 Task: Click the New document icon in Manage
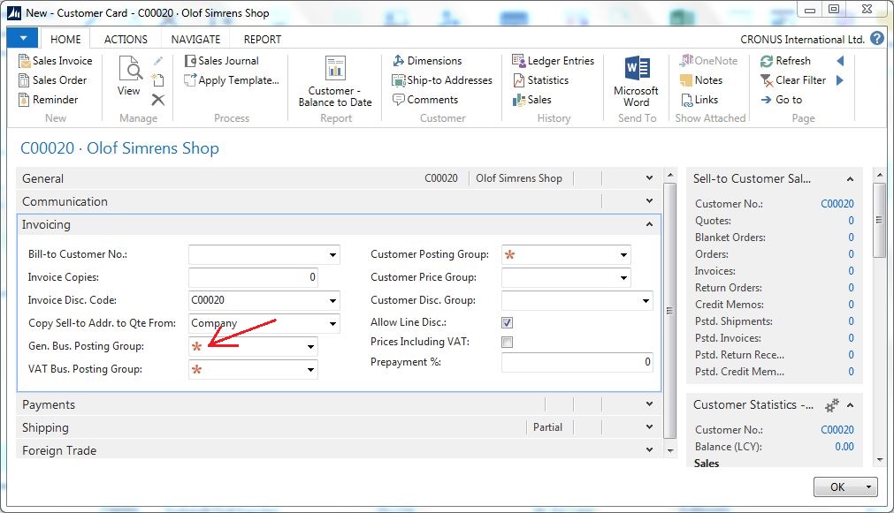tap(158, 80)
